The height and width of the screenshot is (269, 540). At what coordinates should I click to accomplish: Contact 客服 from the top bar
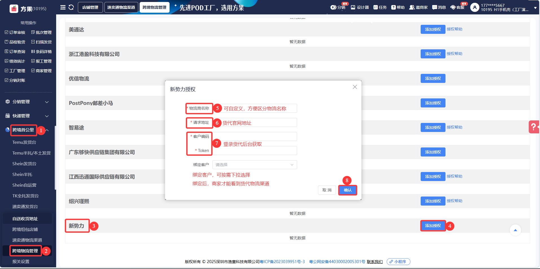(457, 7)
